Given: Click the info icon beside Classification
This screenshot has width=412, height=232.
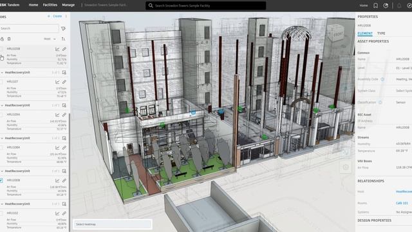Looking at the screenshot, I should pos(380,102).
